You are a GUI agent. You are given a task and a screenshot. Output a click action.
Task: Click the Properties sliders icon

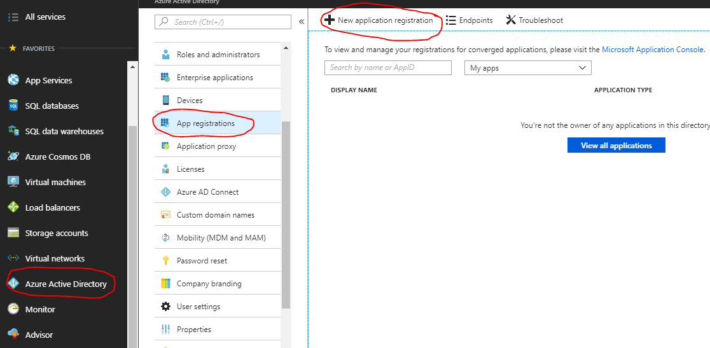(165, 330)
